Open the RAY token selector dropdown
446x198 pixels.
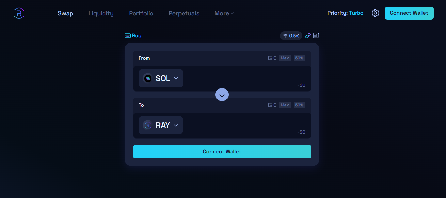[161, 125]
